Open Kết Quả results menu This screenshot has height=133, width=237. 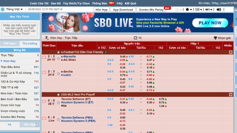(130, 3)
